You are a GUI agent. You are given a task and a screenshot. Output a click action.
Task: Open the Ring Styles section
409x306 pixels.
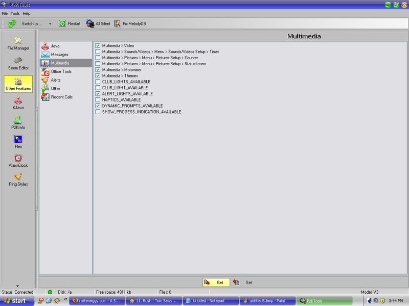(x=18, y=180)
